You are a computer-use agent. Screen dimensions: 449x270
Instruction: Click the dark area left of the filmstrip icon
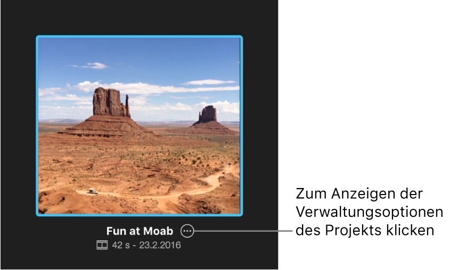pos(48,245)
